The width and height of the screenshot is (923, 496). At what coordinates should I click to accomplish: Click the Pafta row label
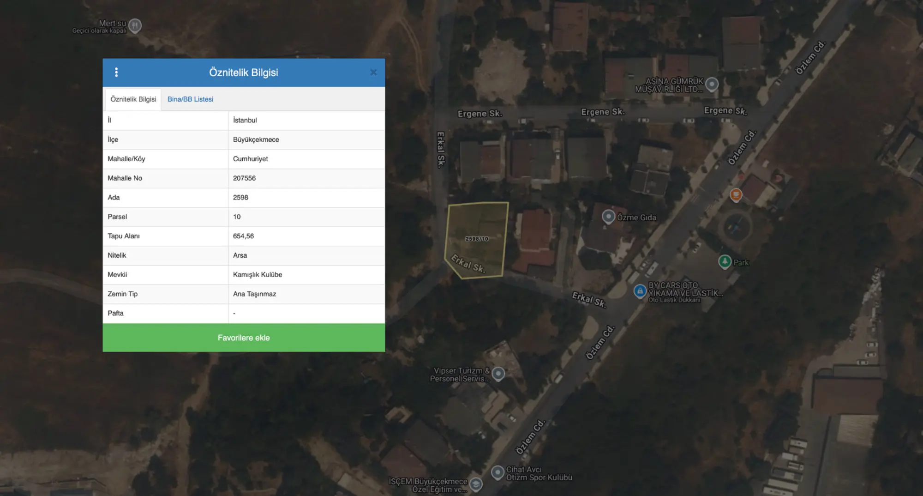point(115,313)
